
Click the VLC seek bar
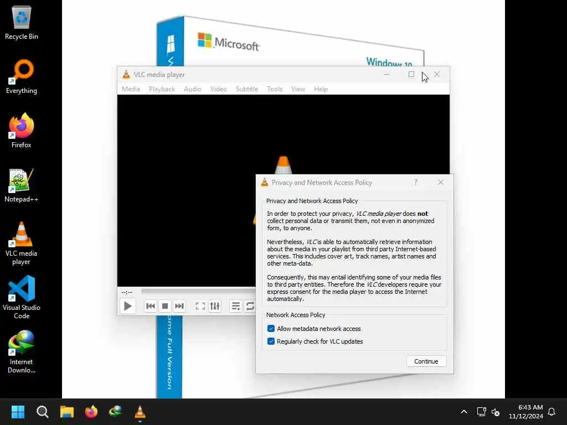[198, 291]
